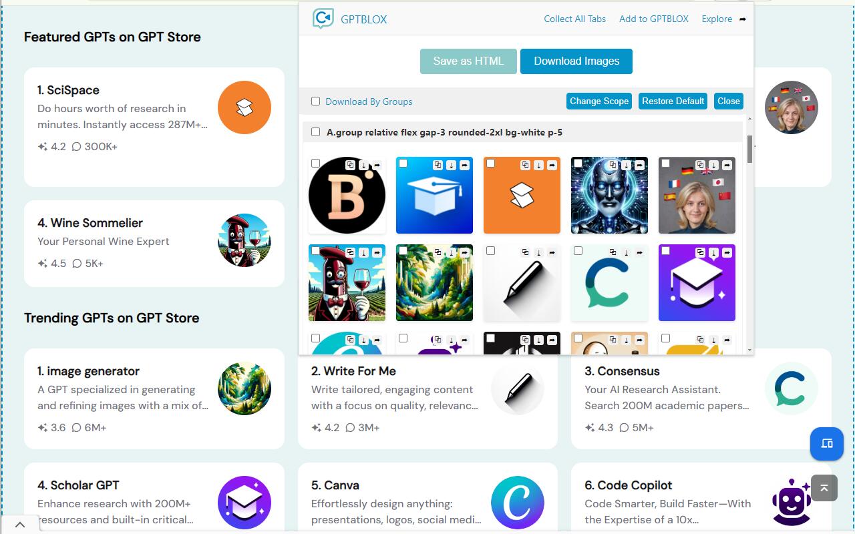Screen dimensions: 855x534
Task: Click the forest painting thumbnail in GPTBLOX panel
Action: point(434,283)
